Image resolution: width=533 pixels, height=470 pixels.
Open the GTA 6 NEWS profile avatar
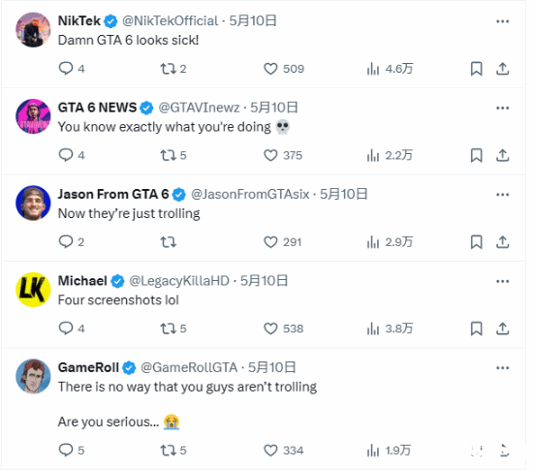33,116
